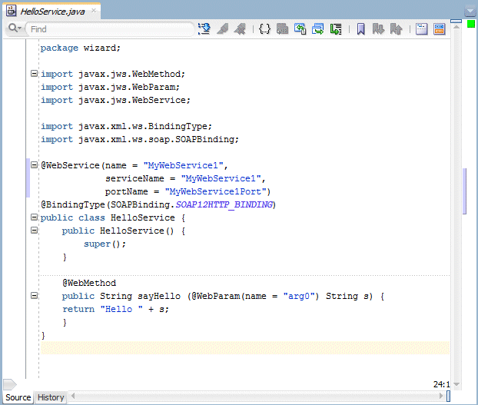The height and width of the screenshot is (405, 478).
Task: Click the vertical scrollbar up arrow
Action: coord(456,27)
